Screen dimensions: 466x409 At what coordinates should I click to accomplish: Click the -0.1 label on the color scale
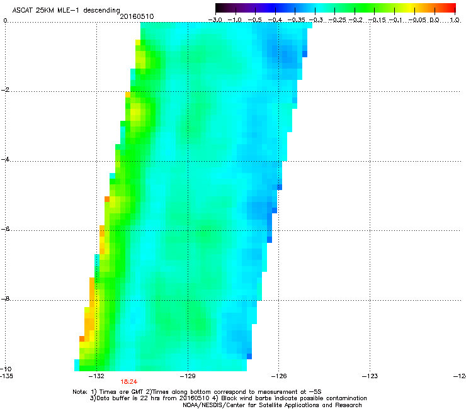tap(395, 20)
